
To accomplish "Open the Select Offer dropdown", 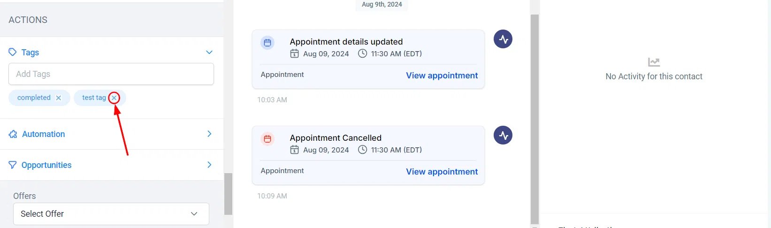I will tap(111, 214).
